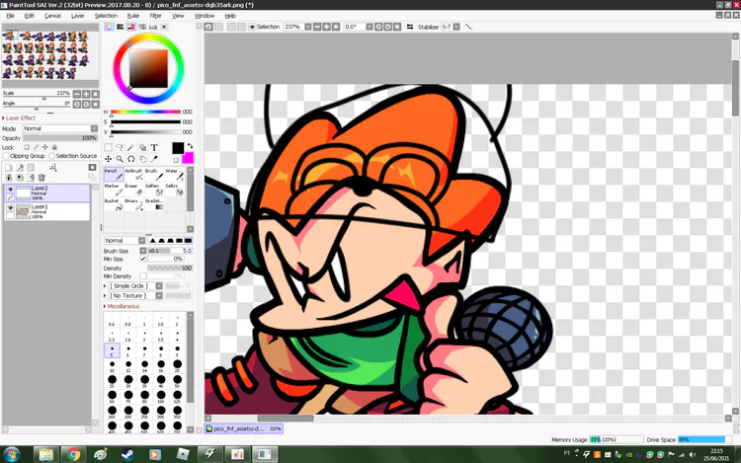The width and height of the screenshot is (741, 463).
Task: Select the AirBrush tool
Action: [x=133, y=174]
